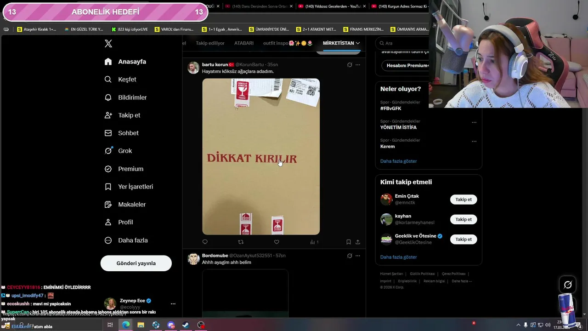Open YÖNETİM İSTİFA trend
The height and width of the screenshot is (331, 588).
click(398, 127)
